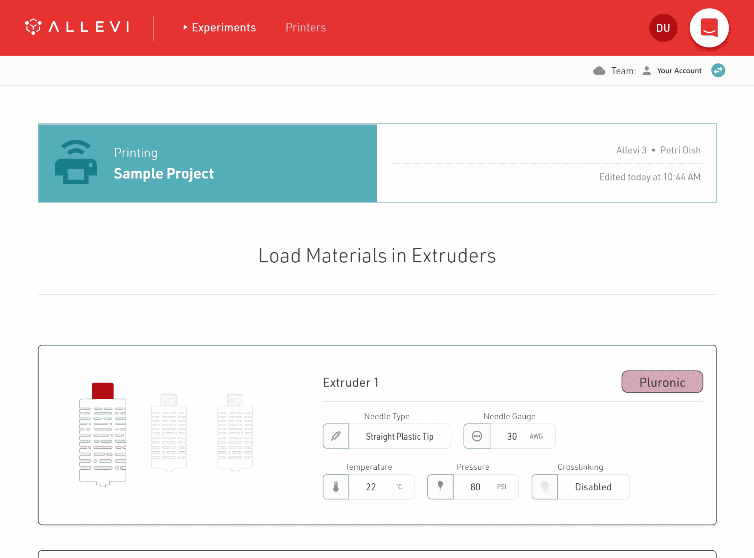The image size is (754, 558).
Task: Click the Crosslinking label
Action: coord(580,467)
